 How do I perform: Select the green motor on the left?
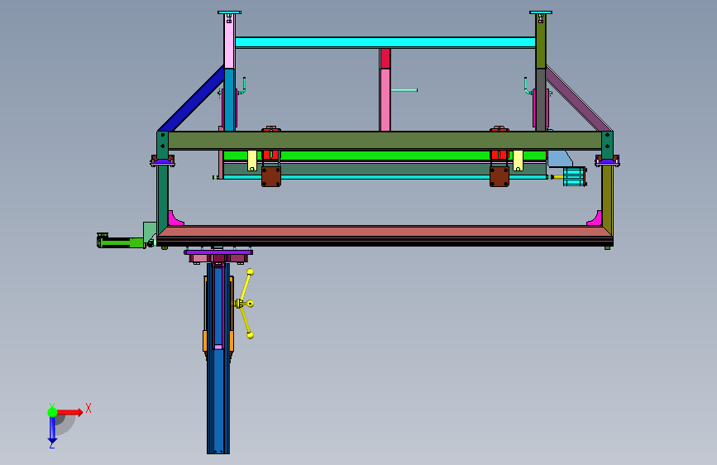(x=121, y=241)
